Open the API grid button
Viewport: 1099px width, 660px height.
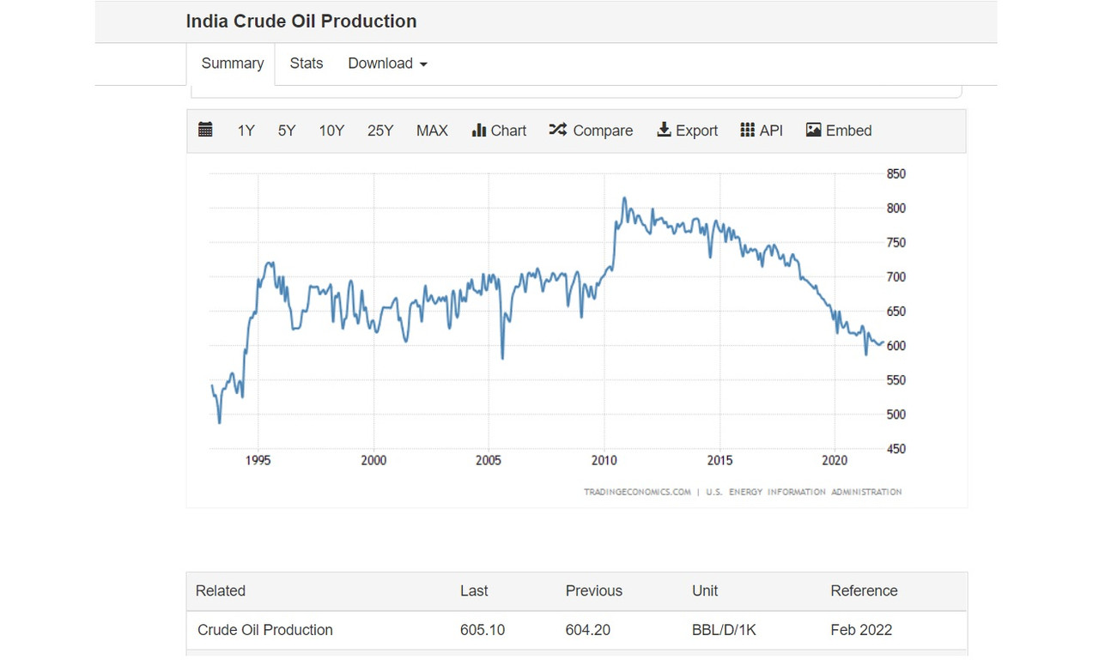click(762, 130)
